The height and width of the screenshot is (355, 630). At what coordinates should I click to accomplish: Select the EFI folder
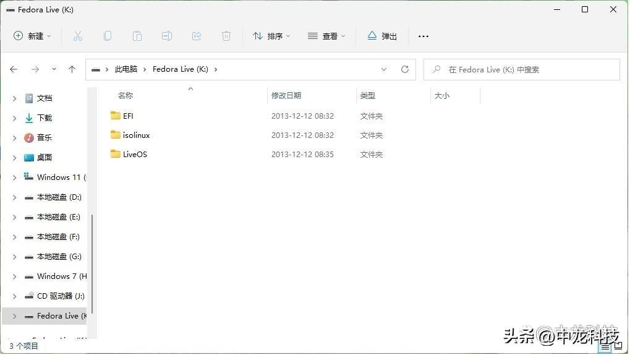(122, 116)
